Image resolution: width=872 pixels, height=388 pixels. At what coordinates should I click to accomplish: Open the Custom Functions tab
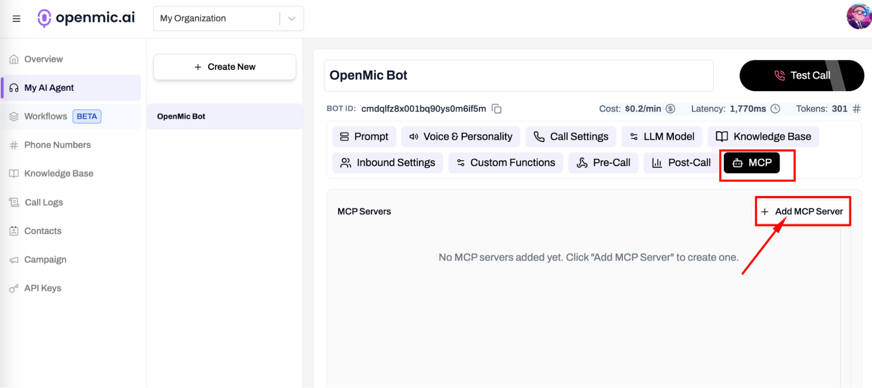point(506,163)
